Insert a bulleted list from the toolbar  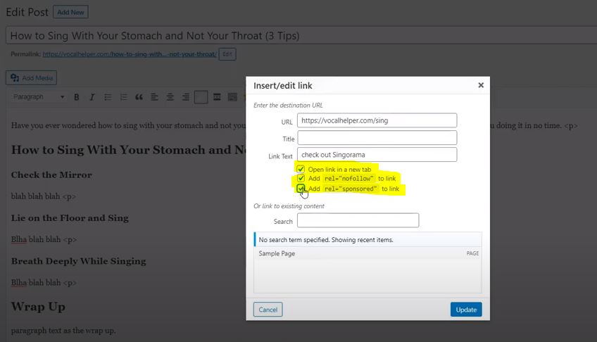coord(108,97)
